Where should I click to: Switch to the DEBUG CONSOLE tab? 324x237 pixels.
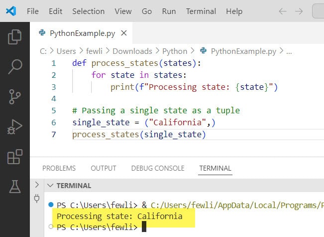(158, 168)
